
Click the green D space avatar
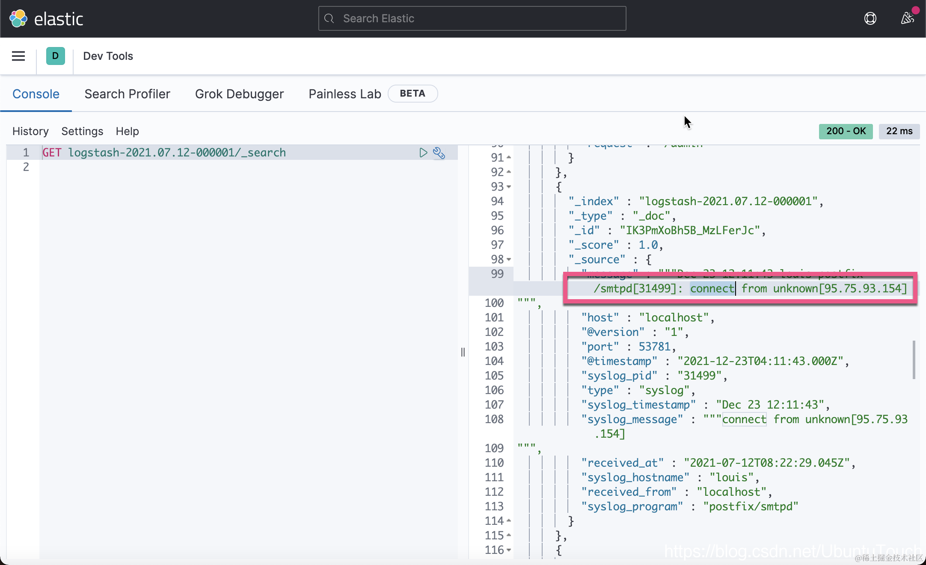click(55, 56)
